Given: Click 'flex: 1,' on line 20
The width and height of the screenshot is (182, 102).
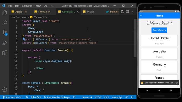Looking at the screenshot, I should click(x=40, y=90).
